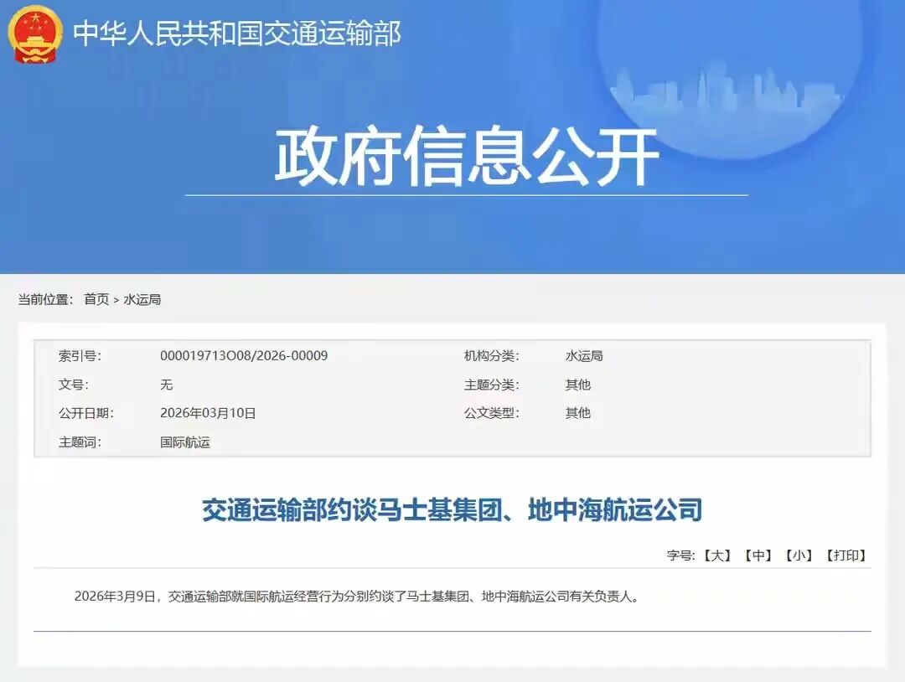905x682 pixels.
Task: Open the 水运局 breadcrumb link
Action: [142, 299]
